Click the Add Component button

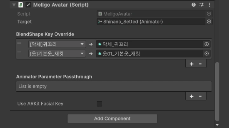tap(112, 119)
